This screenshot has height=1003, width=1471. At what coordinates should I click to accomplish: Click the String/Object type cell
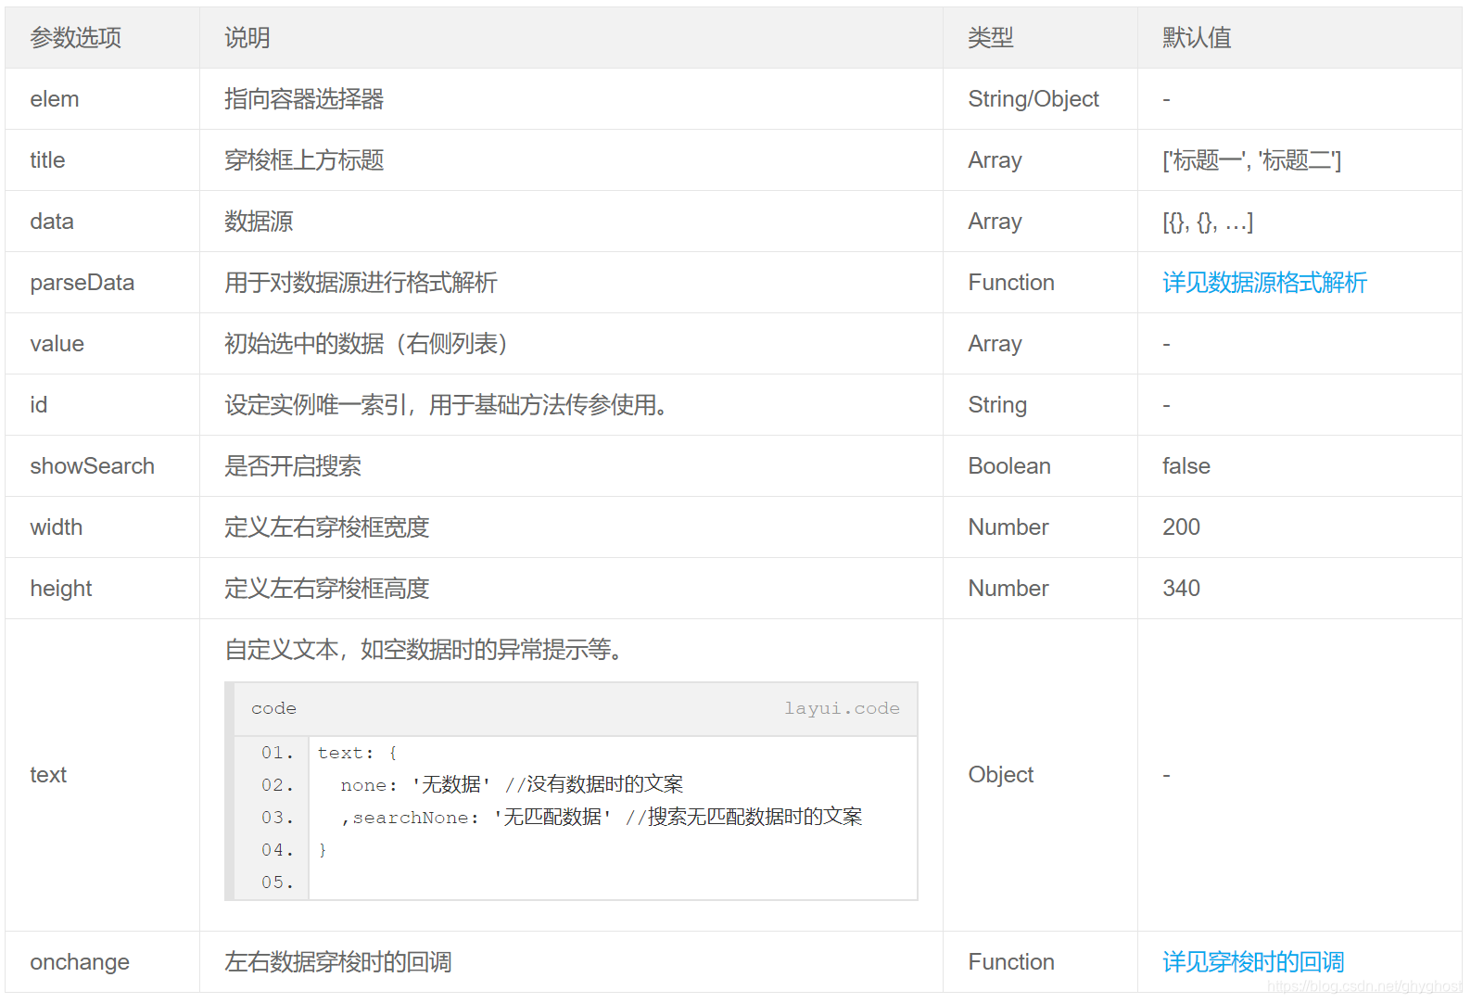click(x=1034, y=99)
